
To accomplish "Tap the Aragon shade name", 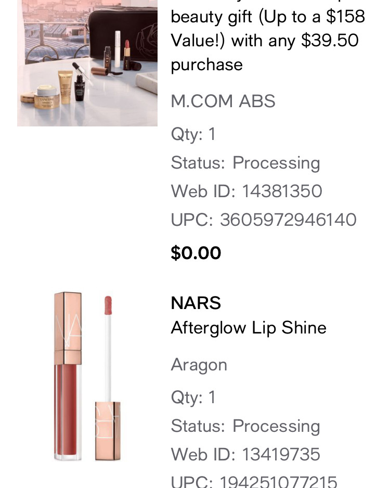I will pos(199,365).
